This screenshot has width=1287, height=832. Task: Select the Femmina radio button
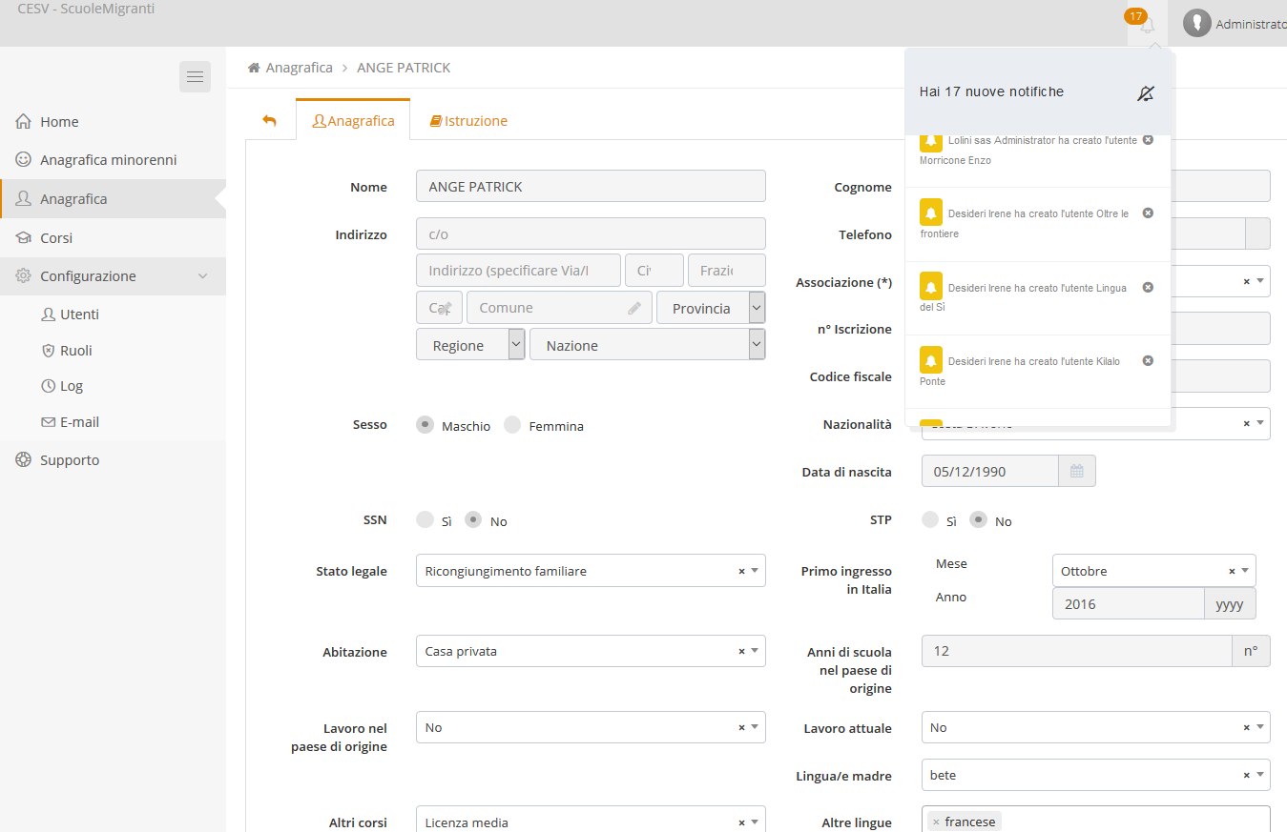click(512, 425)
